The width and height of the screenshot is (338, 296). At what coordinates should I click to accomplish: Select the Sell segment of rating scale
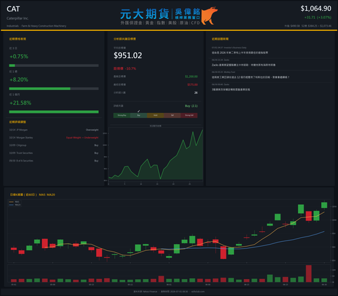pyautogui.click(x=172, y=116)
